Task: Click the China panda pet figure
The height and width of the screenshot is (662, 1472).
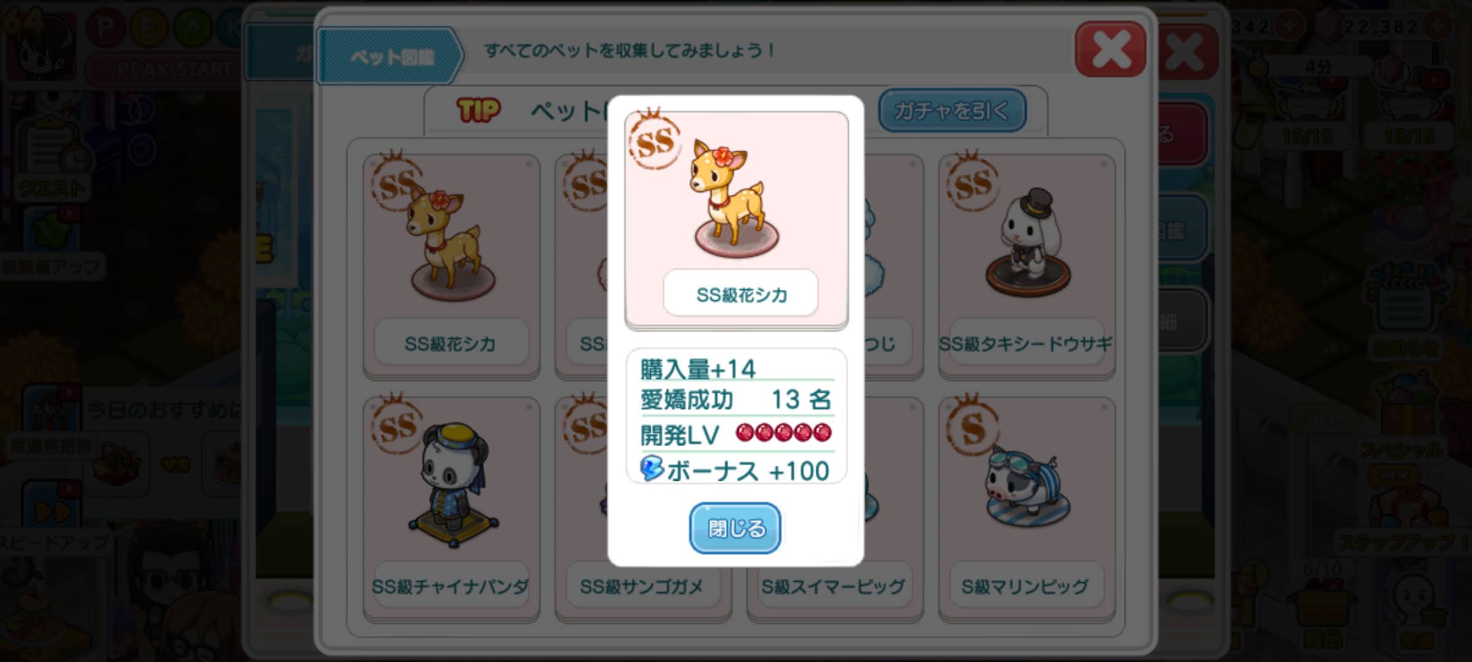Action: (453, 484)
